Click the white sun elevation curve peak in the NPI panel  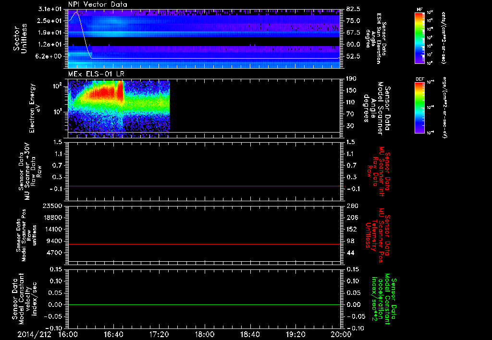[x=75, y=13]
